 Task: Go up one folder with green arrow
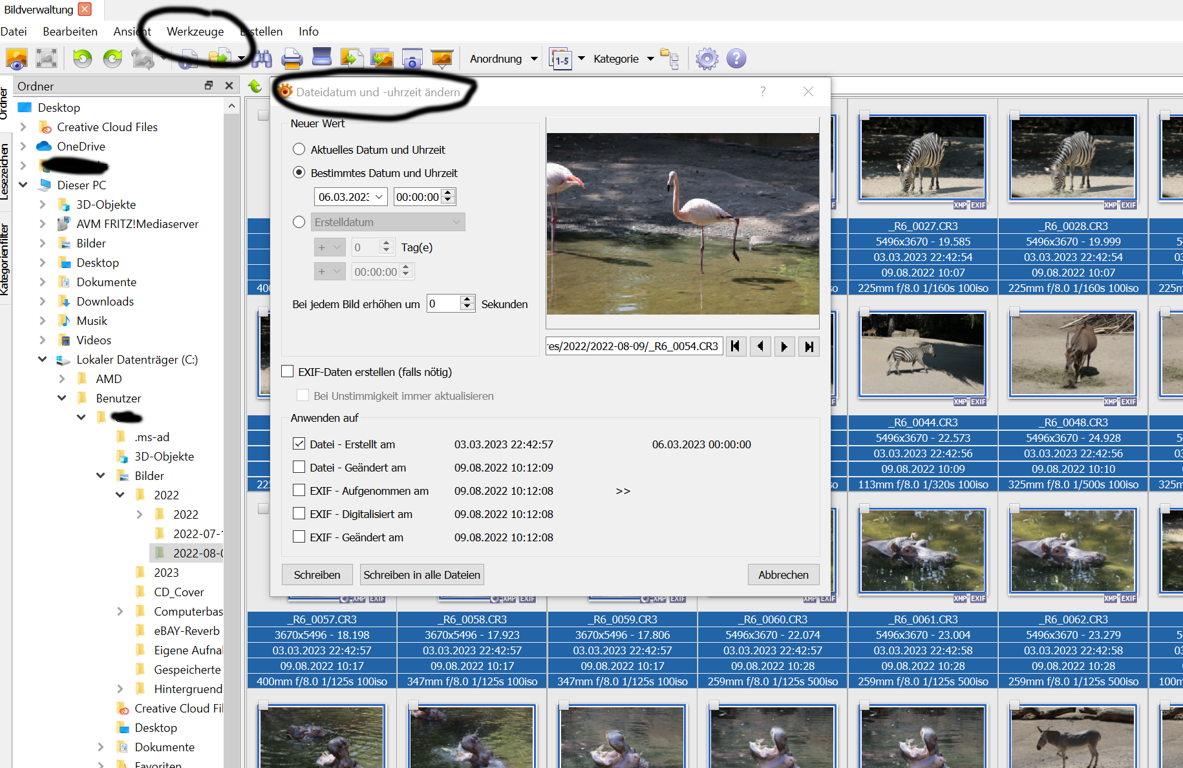click(255, 85)
